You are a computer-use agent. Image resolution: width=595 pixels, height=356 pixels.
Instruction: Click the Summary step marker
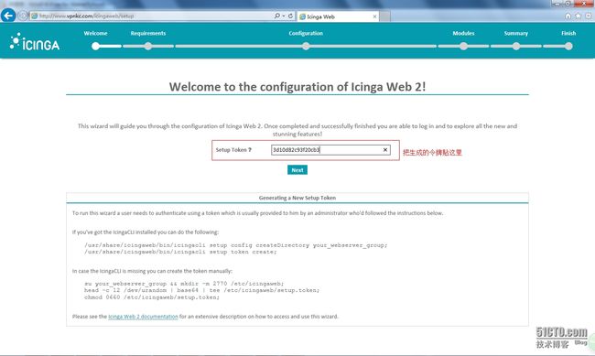click(516, 47)
